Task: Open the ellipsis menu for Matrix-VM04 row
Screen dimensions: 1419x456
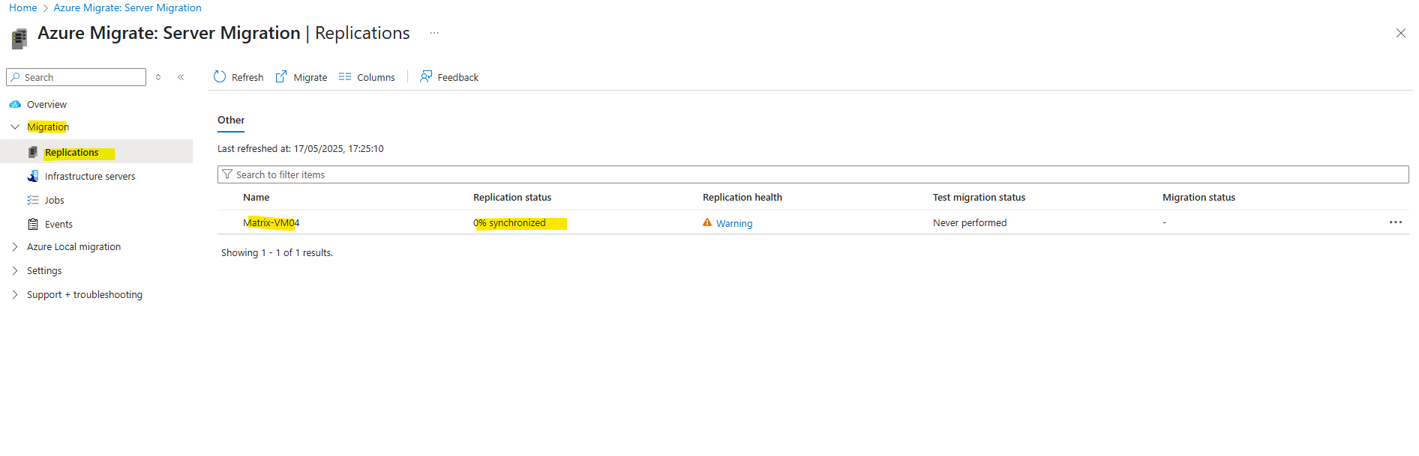Action: click(1396, 222)
